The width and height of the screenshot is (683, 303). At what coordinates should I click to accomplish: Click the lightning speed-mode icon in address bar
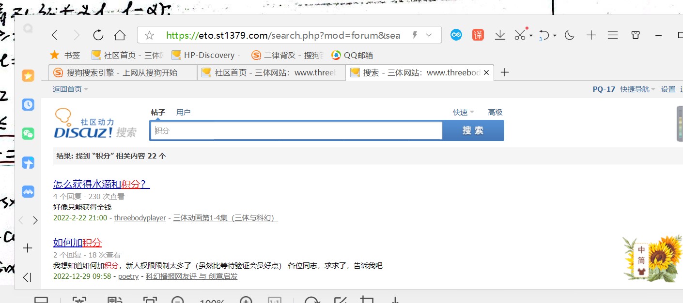pyautogui.click(x=415, y=35)
